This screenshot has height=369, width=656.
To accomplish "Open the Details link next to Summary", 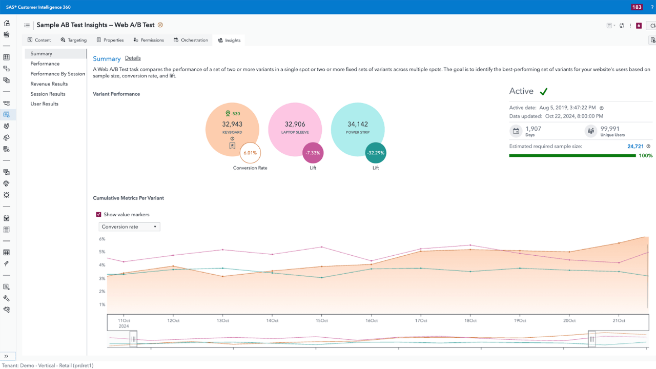I will pyautogui.click(x=133, y=58).
